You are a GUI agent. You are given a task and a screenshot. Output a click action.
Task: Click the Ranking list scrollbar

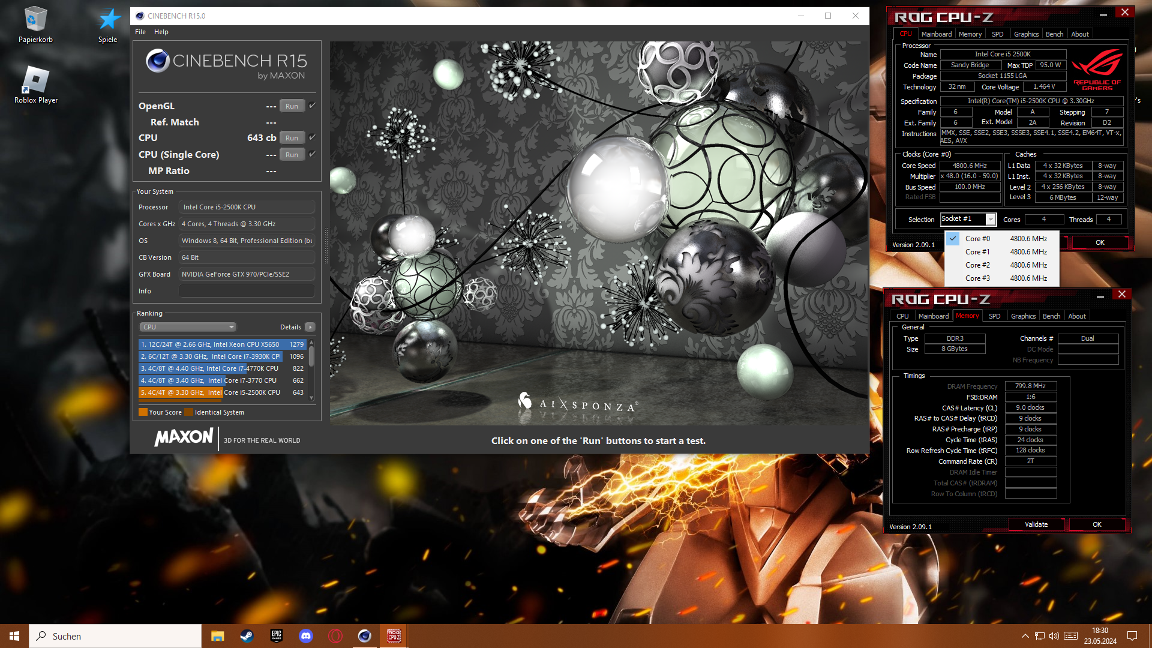coord(311,370)
